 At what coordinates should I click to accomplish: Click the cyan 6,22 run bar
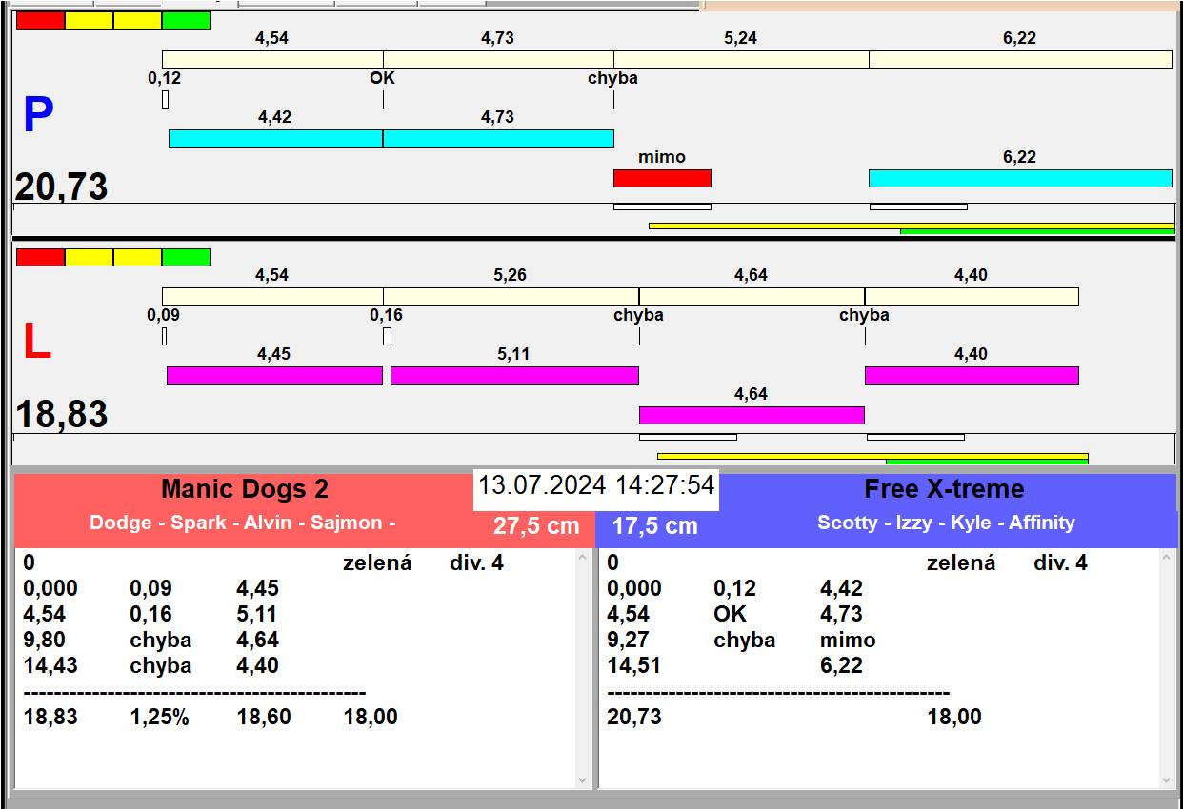[x=1019, y=179]
